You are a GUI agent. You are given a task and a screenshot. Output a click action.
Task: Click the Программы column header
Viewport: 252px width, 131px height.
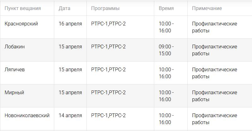coord(105,8)
